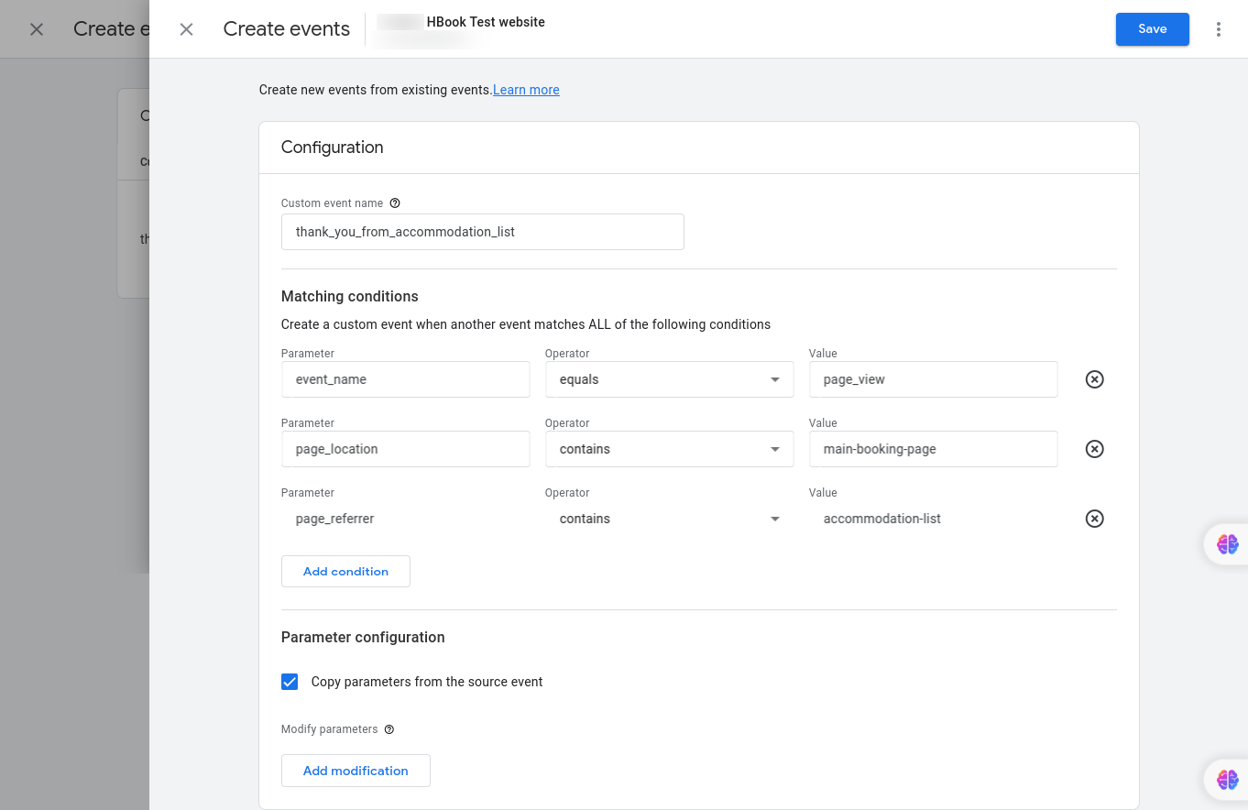Open operator dropdown for page_referrer condition

tap(669, 519)
